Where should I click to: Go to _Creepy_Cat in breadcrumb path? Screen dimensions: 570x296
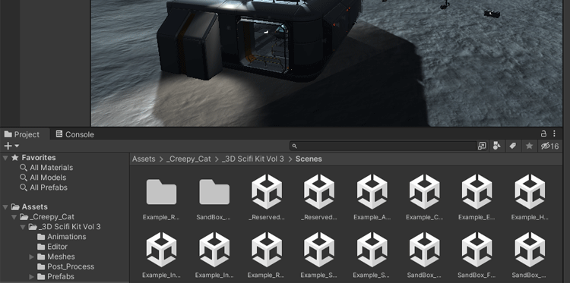[188, 159]
